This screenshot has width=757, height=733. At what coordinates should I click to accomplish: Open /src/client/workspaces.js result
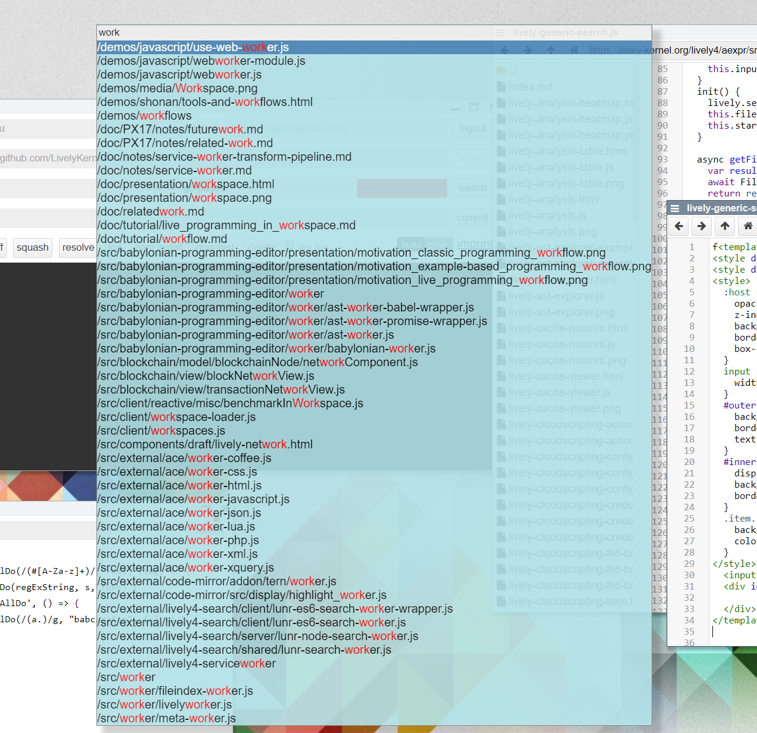[161, 431]
